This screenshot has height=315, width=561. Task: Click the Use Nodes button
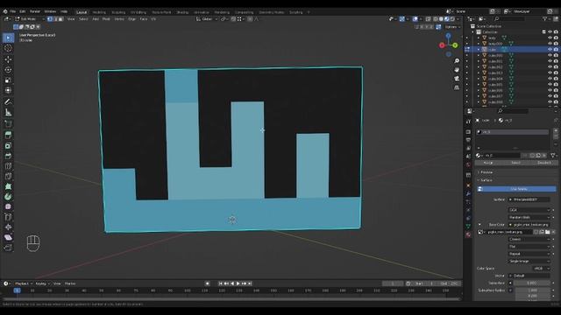(x=517, y=189)
